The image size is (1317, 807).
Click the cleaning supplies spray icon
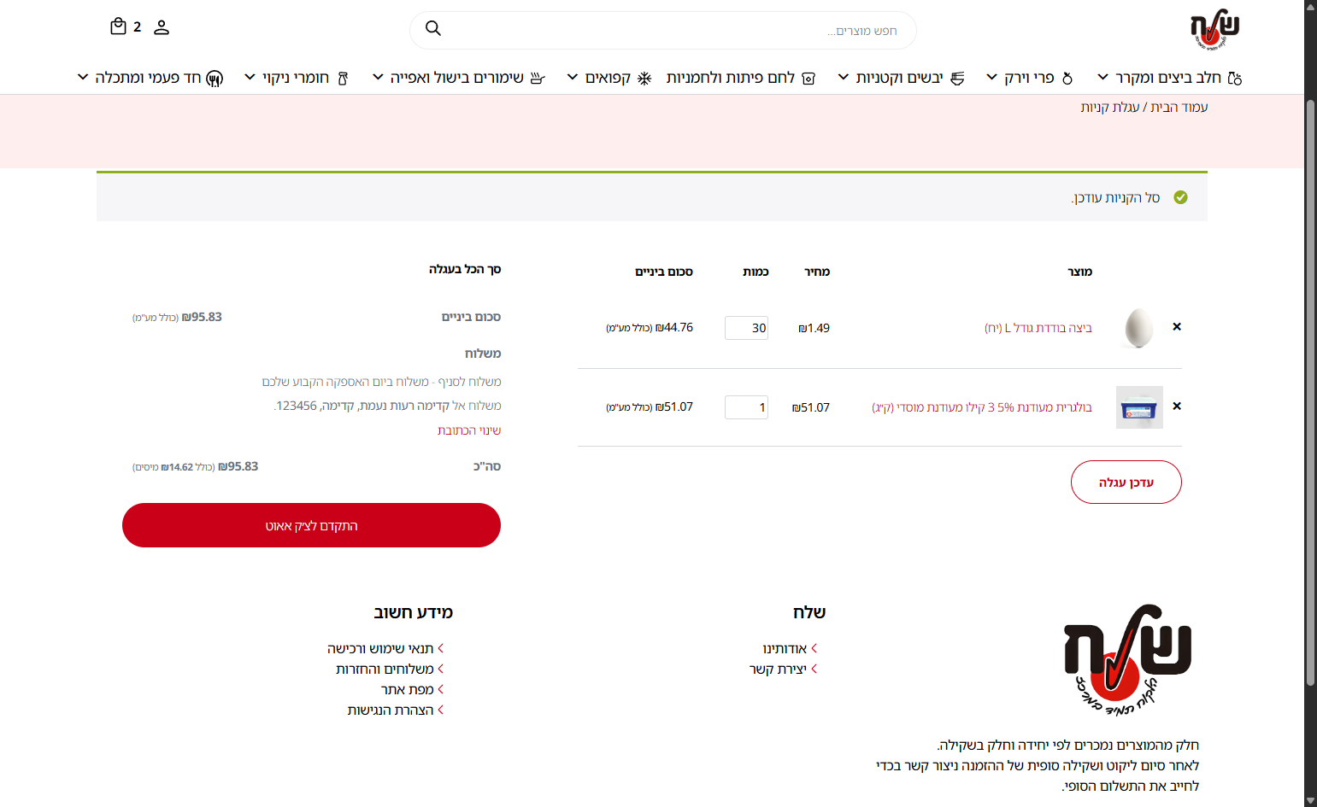343,78
